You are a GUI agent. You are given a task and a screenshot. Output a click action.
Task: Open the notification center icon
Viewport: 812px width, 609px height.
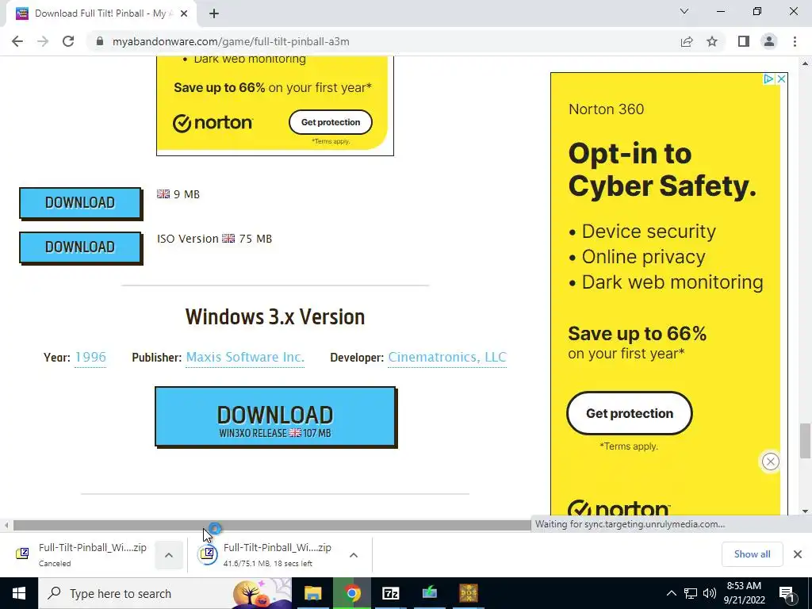[x=787, y=593]
